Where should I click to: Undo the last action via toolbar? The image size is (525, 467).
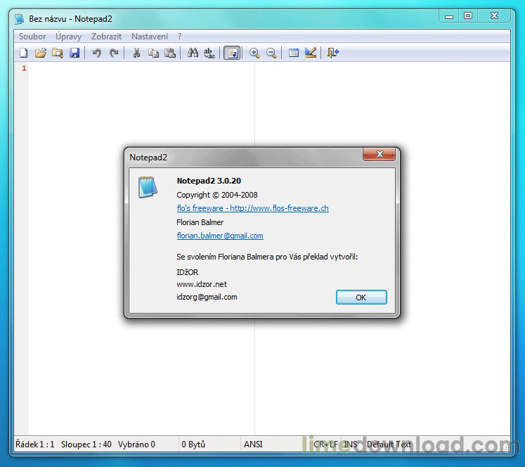[97, 53]
